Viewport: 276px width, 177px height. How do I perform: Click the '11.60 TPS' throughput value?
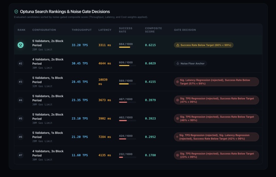[x=80, y=155]
